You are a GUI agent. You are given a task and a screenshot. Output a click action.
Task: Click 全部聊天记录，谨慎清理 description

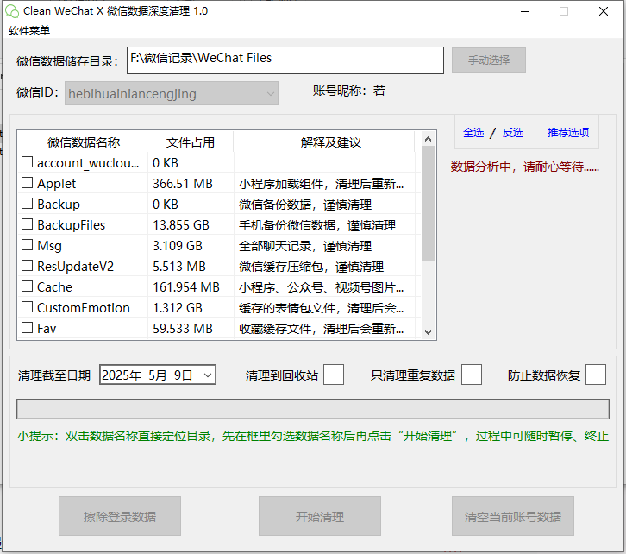[305, 246]
